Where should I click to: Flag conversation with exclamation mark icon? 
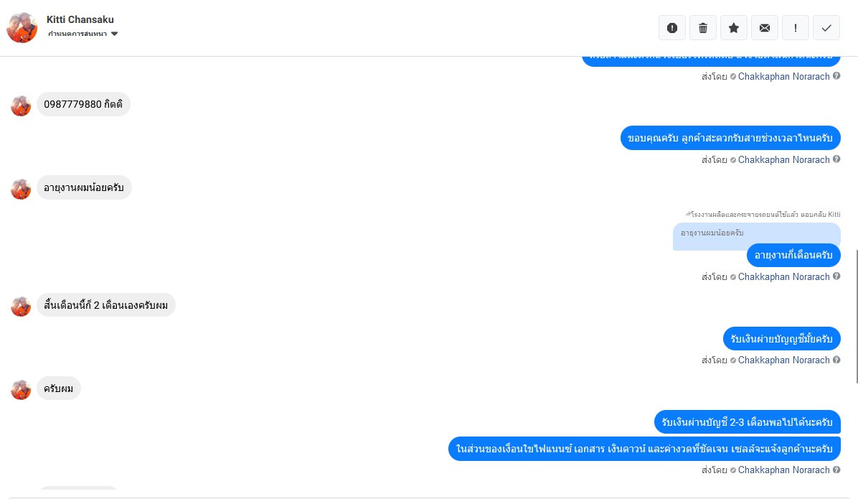(796, 28)
